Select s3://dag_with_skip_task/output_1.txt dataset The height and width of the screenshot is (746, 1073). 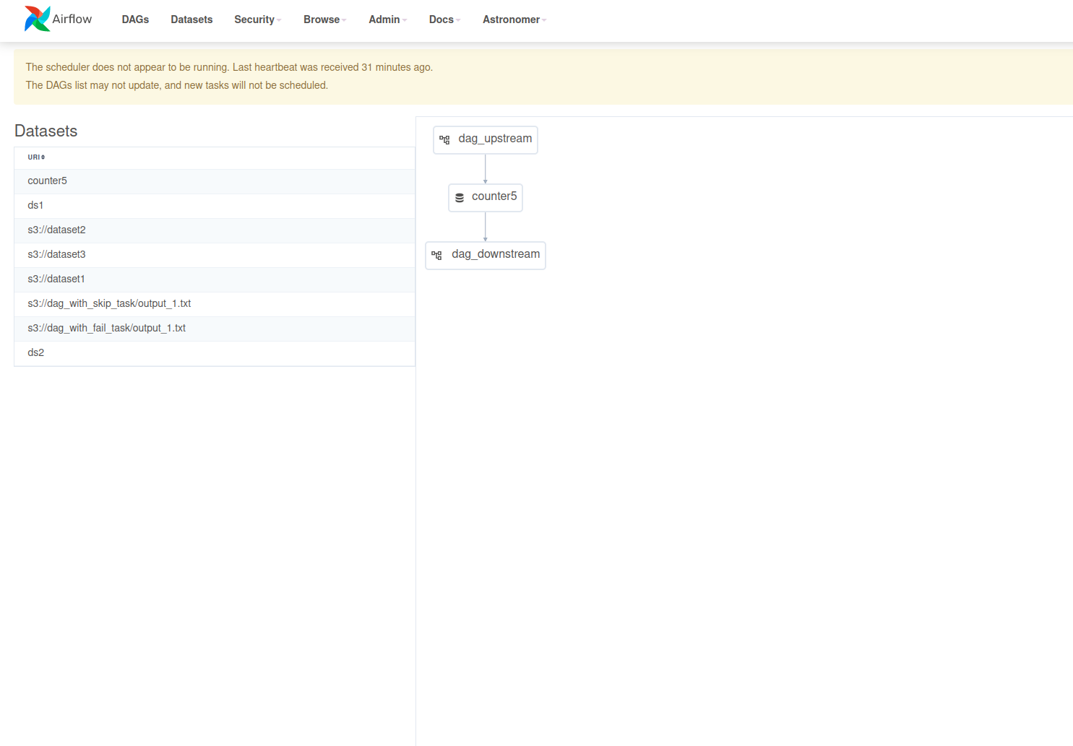(x=215, y=304)
